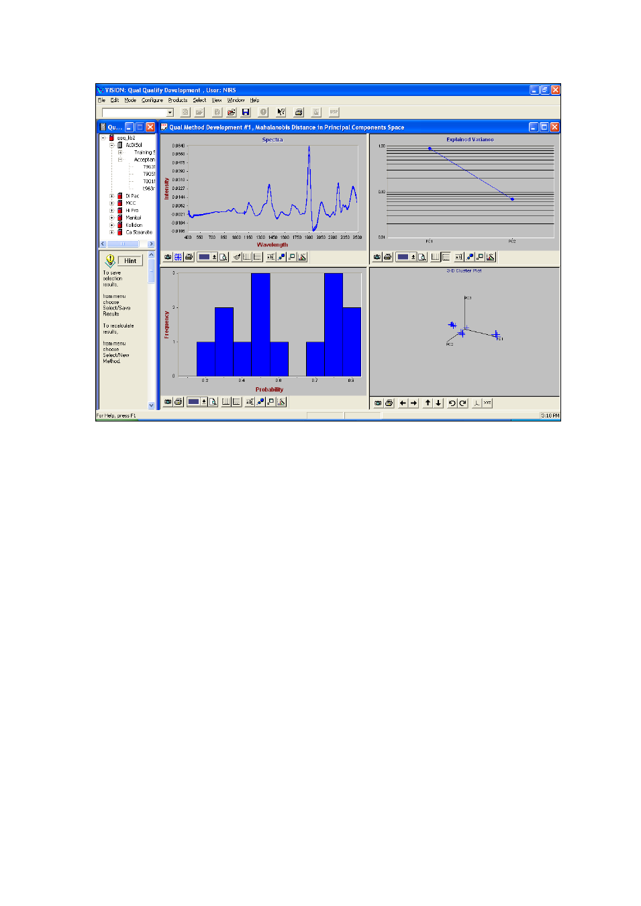Collapse the AcDiSol tree node

112,145
